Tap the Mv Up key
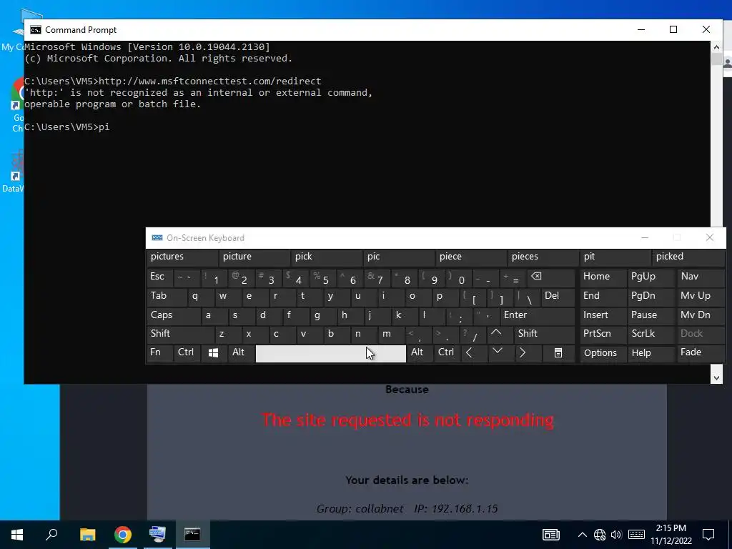Screen dimensions: 732x549 (701, 297)
